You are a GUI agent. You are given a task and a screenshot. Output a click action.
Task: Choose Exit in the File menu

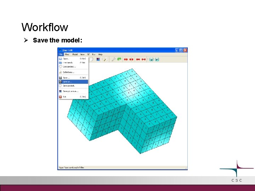pyautogui.click(x=73, y=97)
